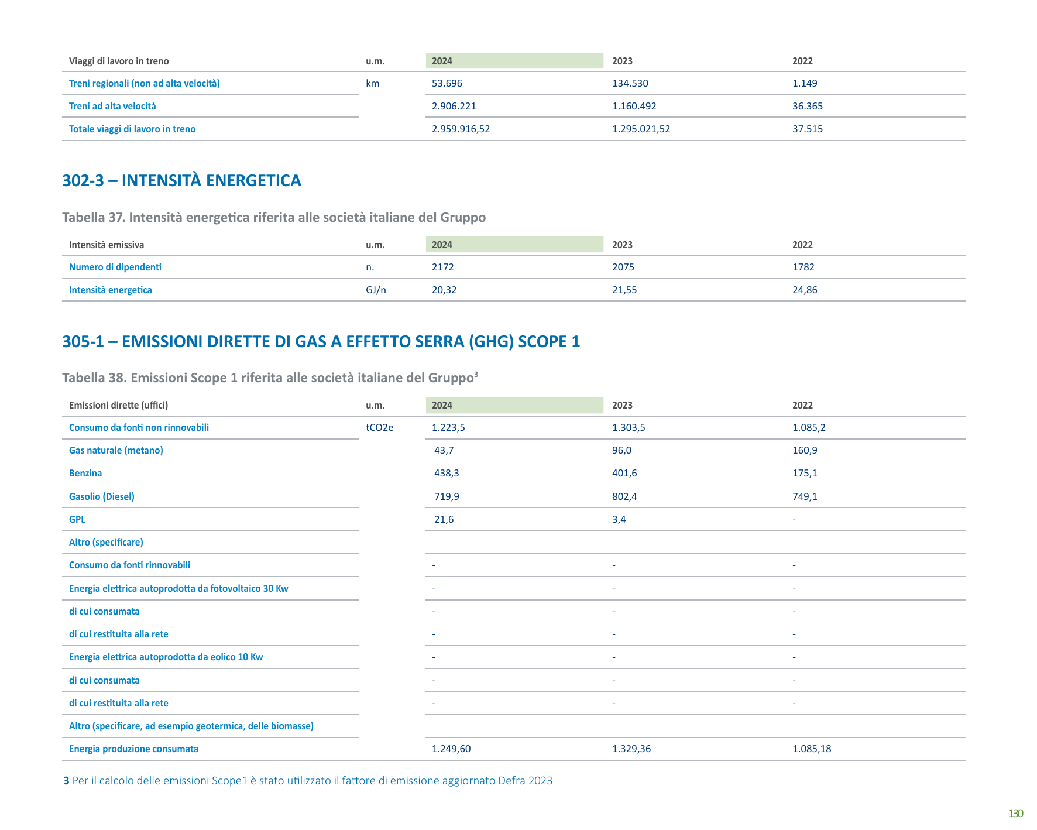Select the value 20,32
This screenshot has height=830, width=1037.
coord(444,290)
